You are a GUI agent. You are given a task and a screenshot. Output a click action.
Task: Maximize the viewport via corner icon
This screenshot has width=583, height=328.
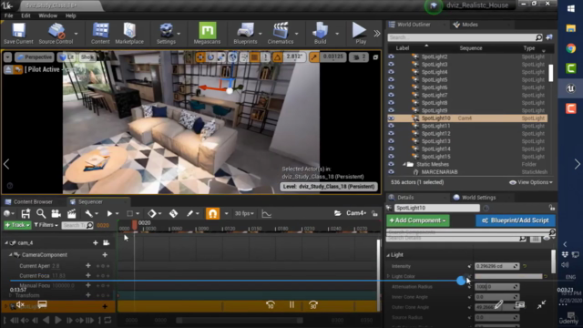[375, 57]
